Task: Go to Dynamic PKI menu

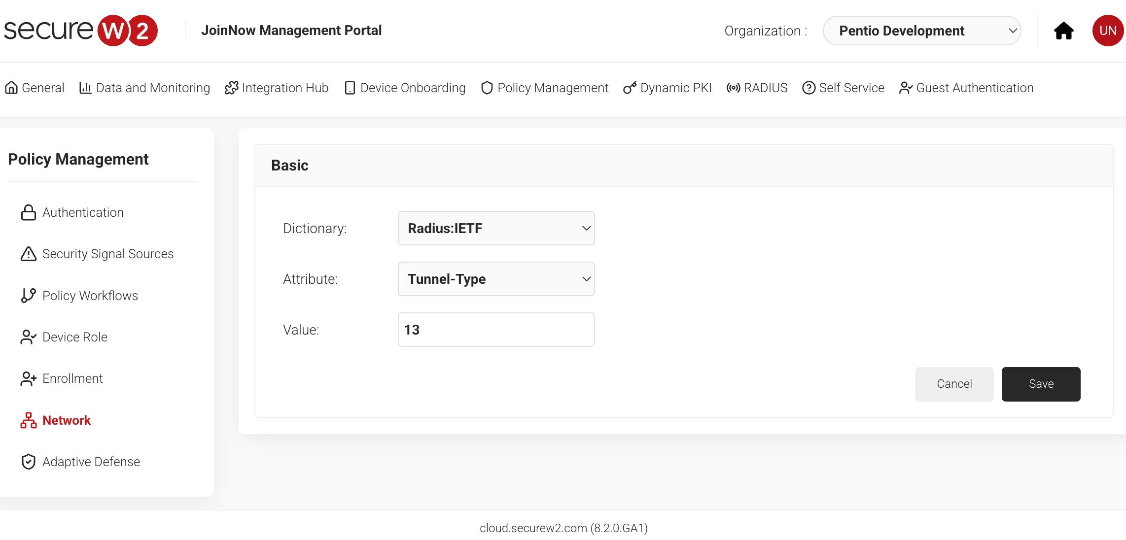Action: point(668,88)
